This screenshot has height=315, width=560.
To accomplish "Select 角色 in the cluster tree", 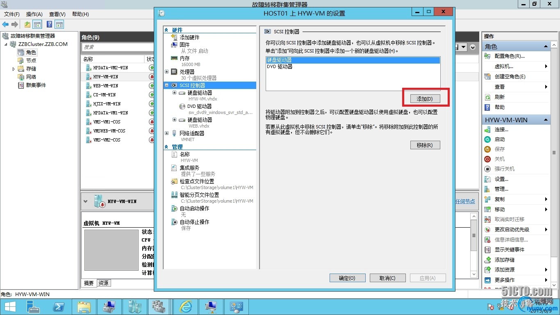I will click(31, 52).
